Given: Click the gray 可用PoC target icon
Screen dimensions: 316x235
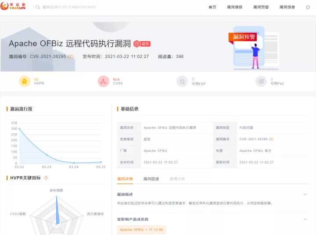Looking at the screenshot, I should (x=261, y=81).
